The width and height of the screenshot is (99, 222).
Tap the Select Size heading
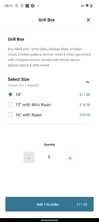(18, 79)
